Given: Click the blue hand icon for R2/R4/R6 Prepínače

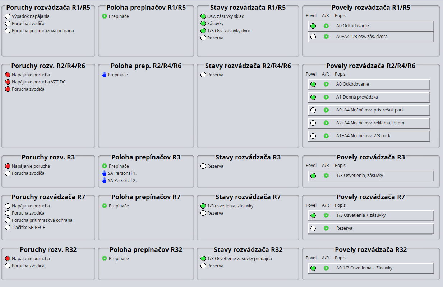Looking at the screenshot, I should (x=104, y=75).
